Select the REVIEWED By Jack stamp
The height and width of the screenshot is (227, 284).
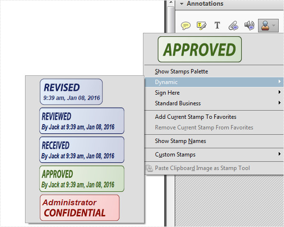click(82, 121)
